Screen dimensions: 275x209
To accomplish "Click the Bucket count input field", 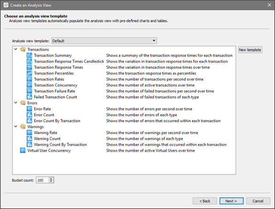I will (x=43, y=180).
